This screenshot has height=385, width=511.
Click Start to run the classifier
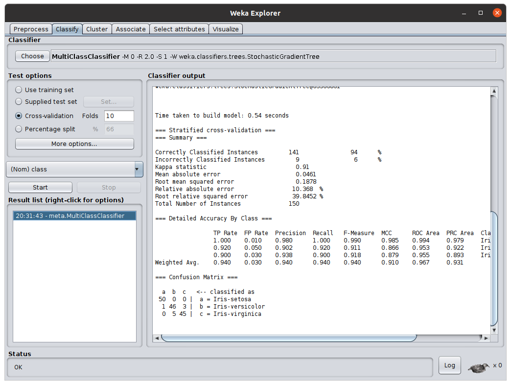40,188
